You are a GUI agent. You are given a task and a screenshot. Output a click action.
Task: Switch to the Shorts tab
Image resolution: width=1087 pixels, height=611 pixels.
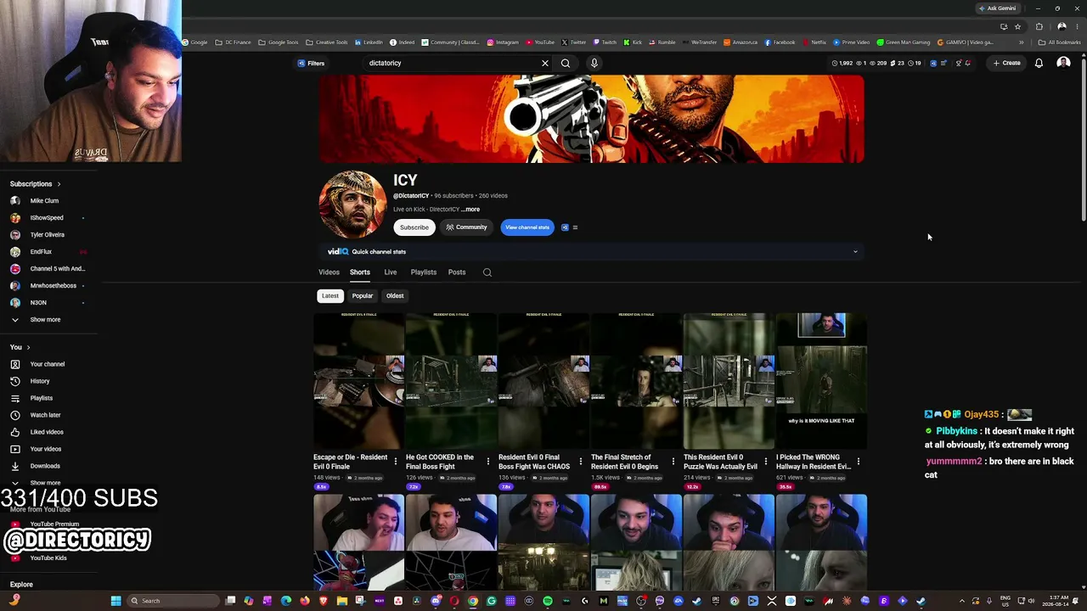pyautogui.click(x=360, y=272)
